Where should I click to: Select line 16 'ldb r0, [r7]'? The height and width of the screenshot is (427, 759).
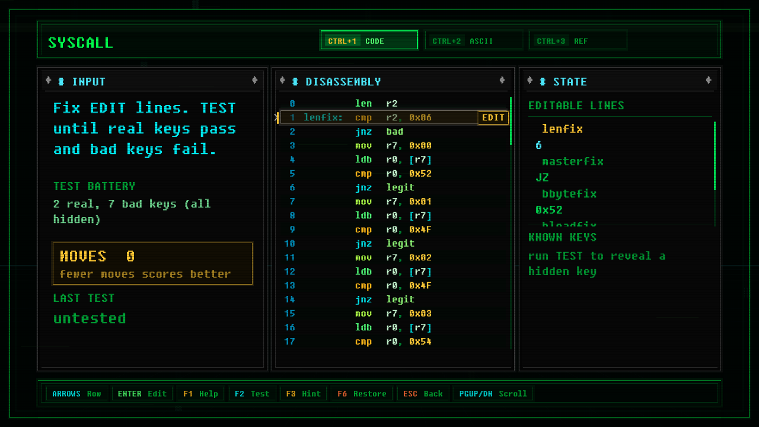394,327
